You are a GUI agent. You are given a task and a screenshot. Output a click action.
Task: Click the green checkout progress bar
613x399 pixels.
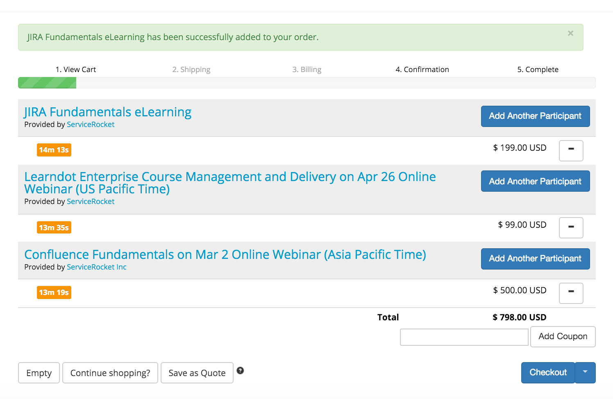coord(47,83)
